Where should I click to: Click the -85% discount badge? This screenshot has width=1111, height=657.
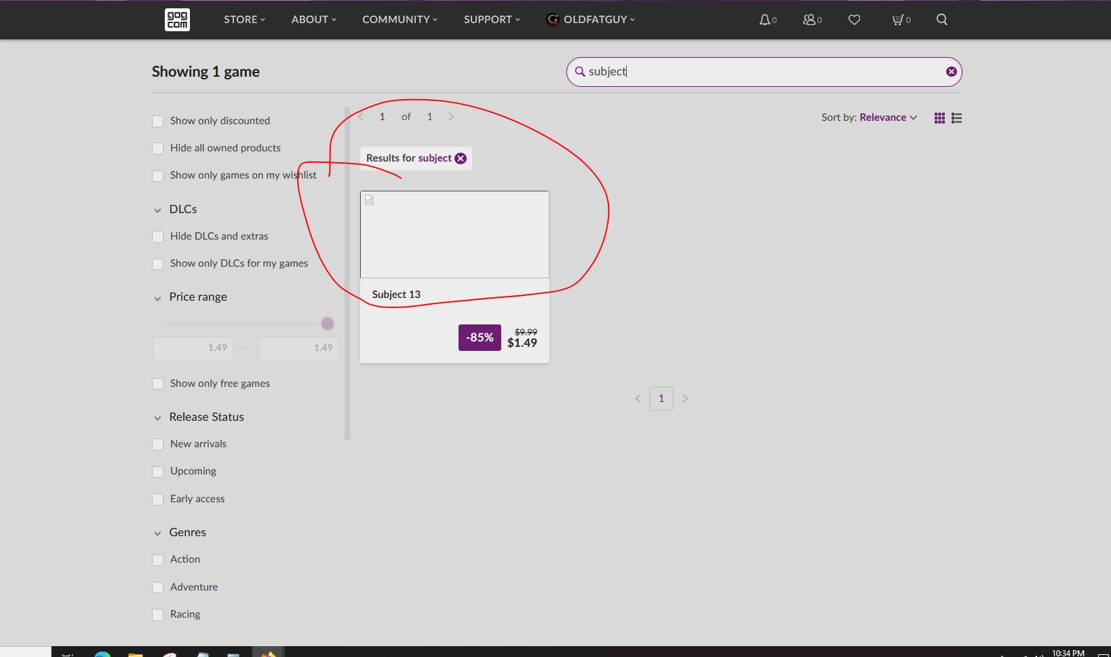click(480, 337)
